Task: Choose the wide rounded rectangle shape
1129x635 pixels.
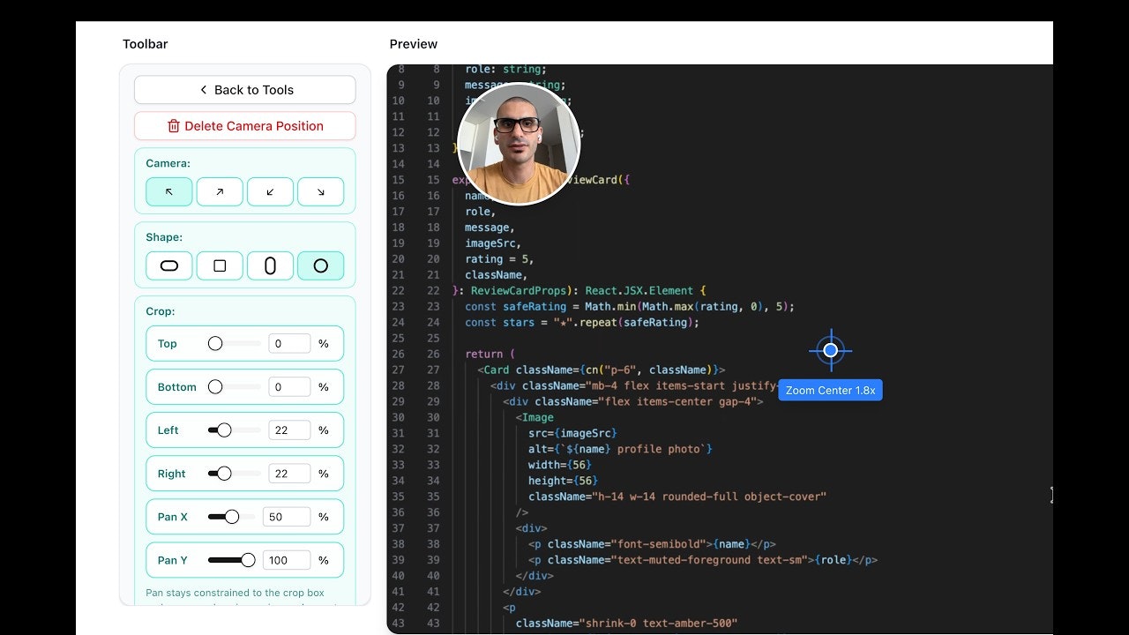Action: 169,265
